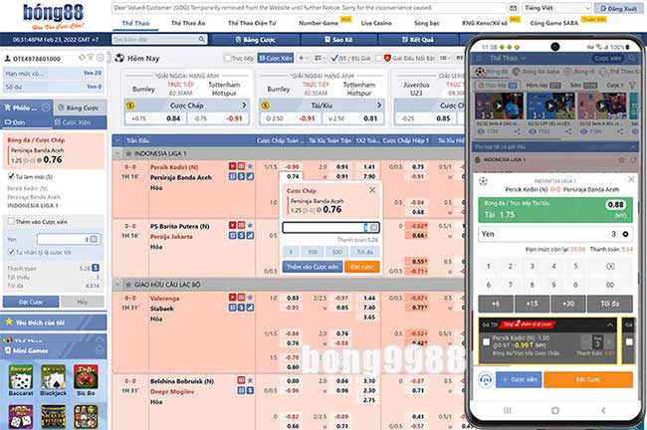This screenshot has width=647, height=430.
Task: Click the statistics chart icon for Persik Kediri match
Action: [x=250, y=176]
